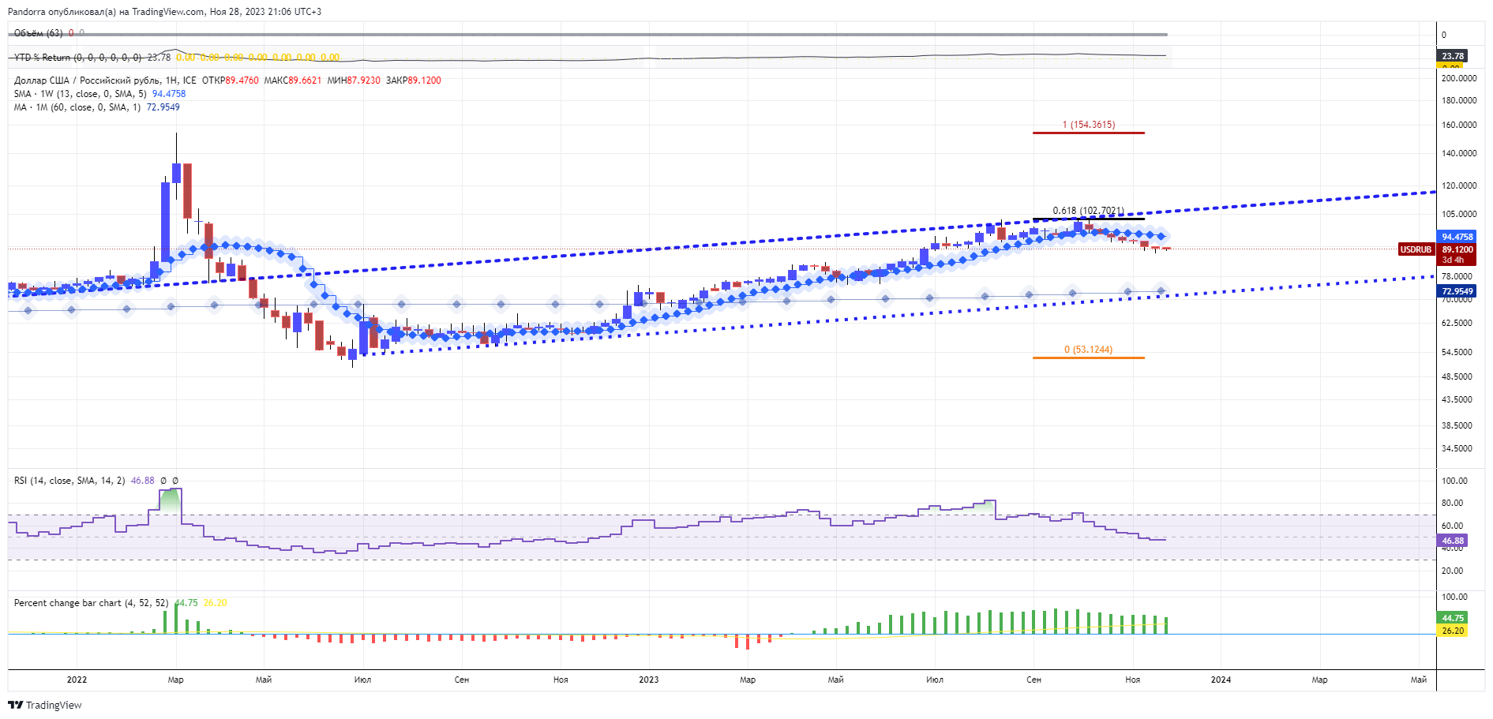Click the red USDRUB symbol tag
The width and height of the screenshot is (1493, 719).
pos(1416,249)
